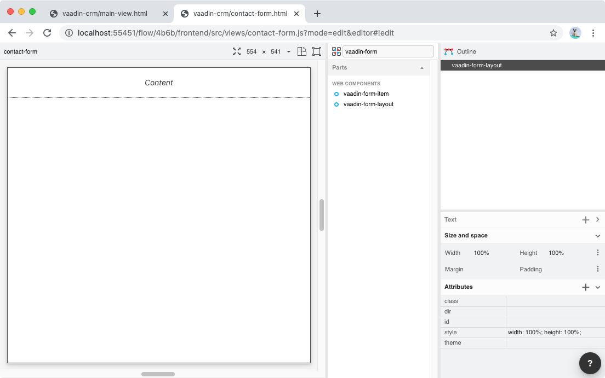Screen dimensions: 605x378
Task: Open the Width options three-dot menu
Action: point(597,252)
